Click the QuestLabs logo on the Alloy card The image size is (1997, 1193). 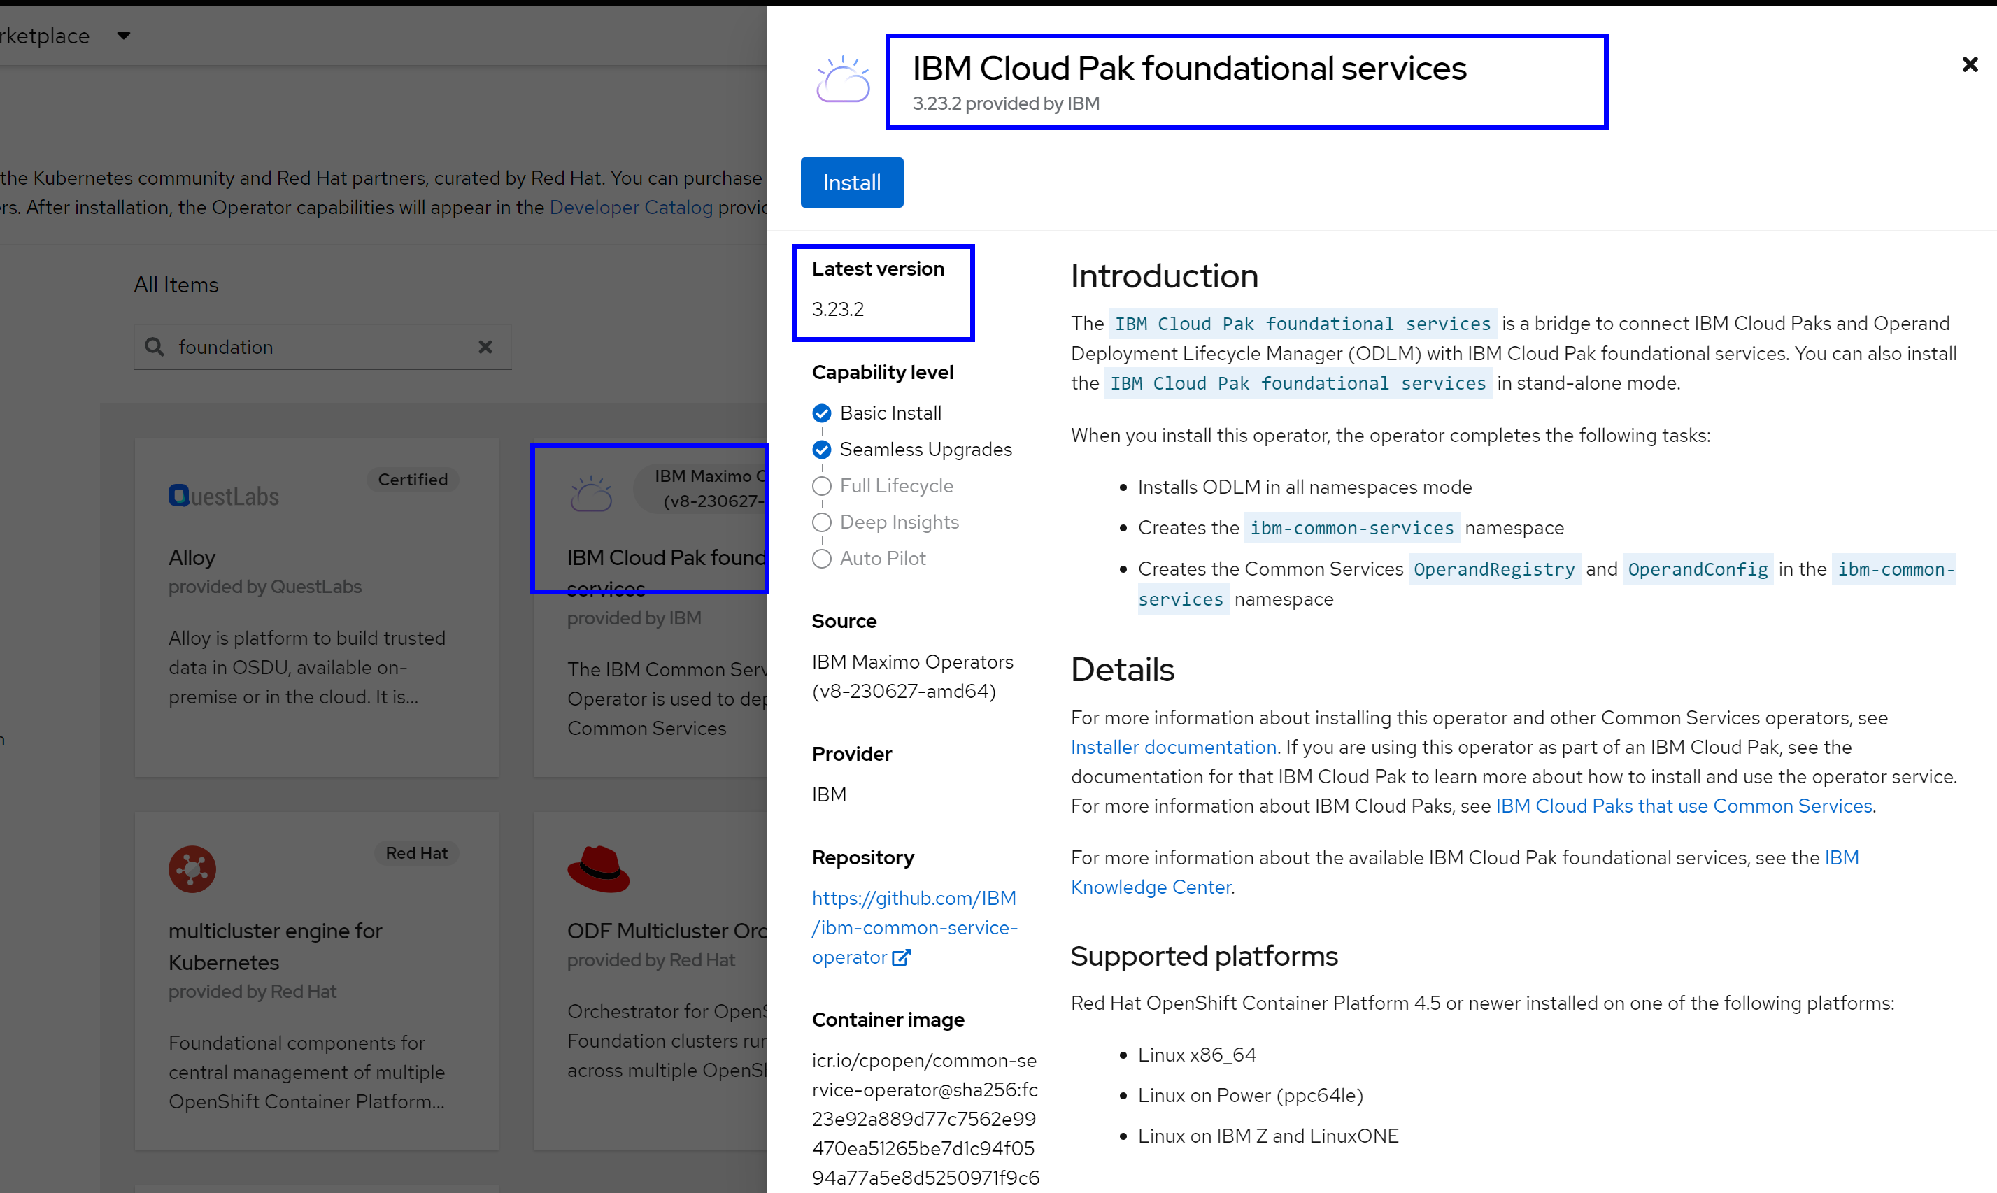click(x=178, y=494)
